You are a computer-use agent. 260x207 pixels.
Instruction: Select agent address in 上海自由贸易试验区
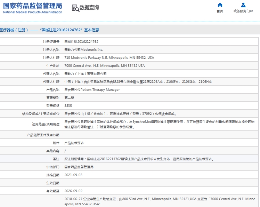pos(138,82)
